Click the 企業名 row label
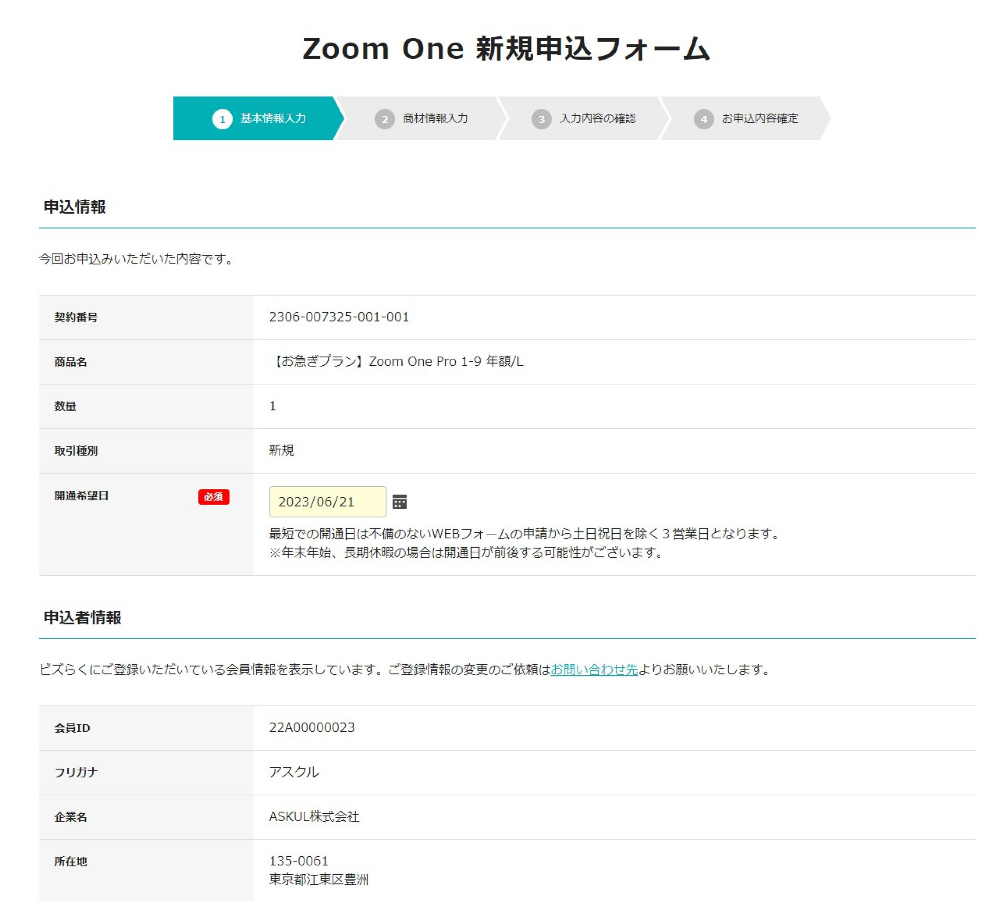Image resolution: width=995 pixels, height=901 pixels. [x=71, y=817]
